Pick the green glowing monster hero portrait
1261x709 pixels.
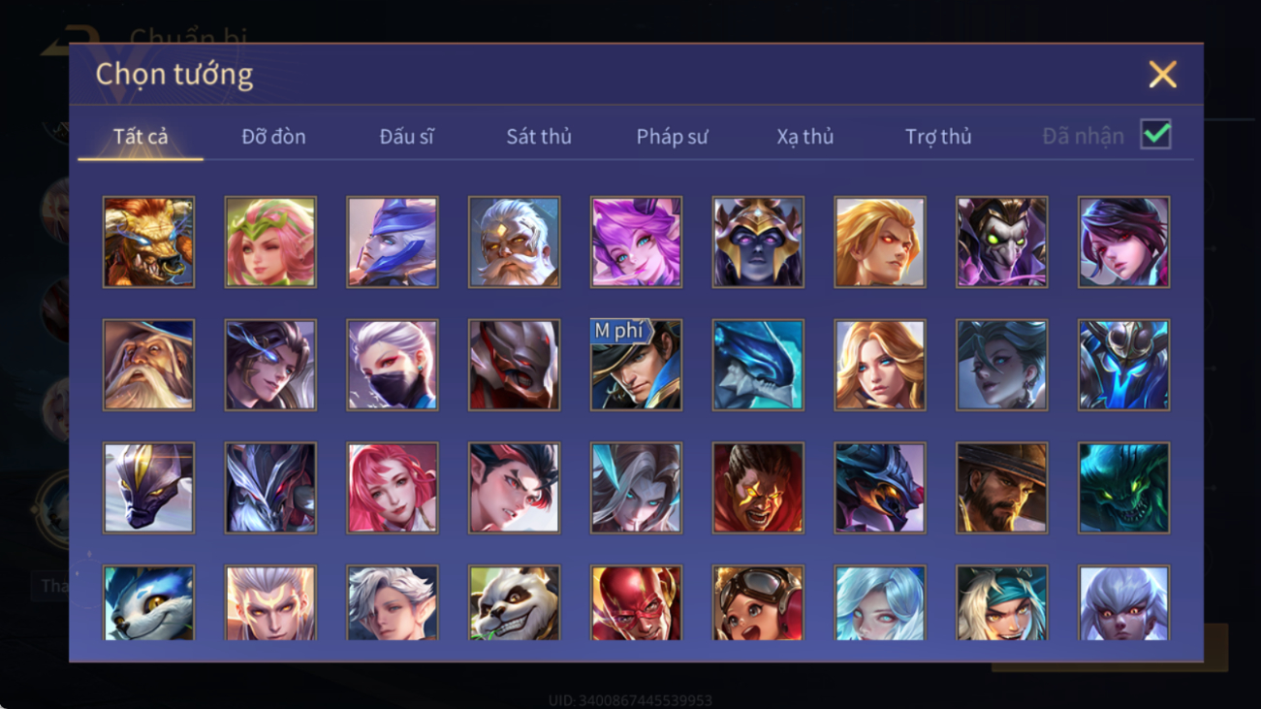1124,489
